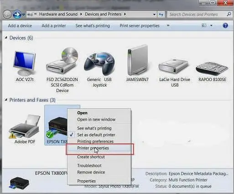This screenshot has width=234, height=194.
Task: Click the Help question mark icon
Action: click(225, 26)
